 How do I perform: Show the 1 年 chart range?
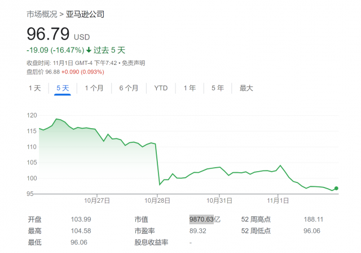[x=190, y=88]
